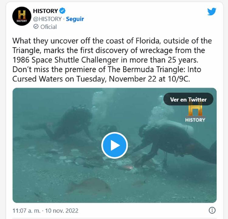The height and width of the screenshot is (219, 228).
Task: Click the 10 nov. 2022 date
Action: click(62, 210)
